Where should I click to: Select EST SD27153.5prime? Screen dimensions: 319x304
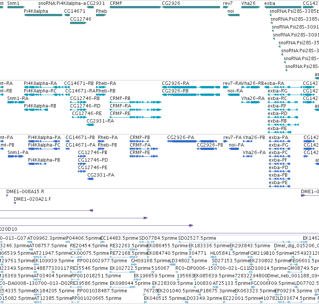pyautogui.click(x=231, y=261)
